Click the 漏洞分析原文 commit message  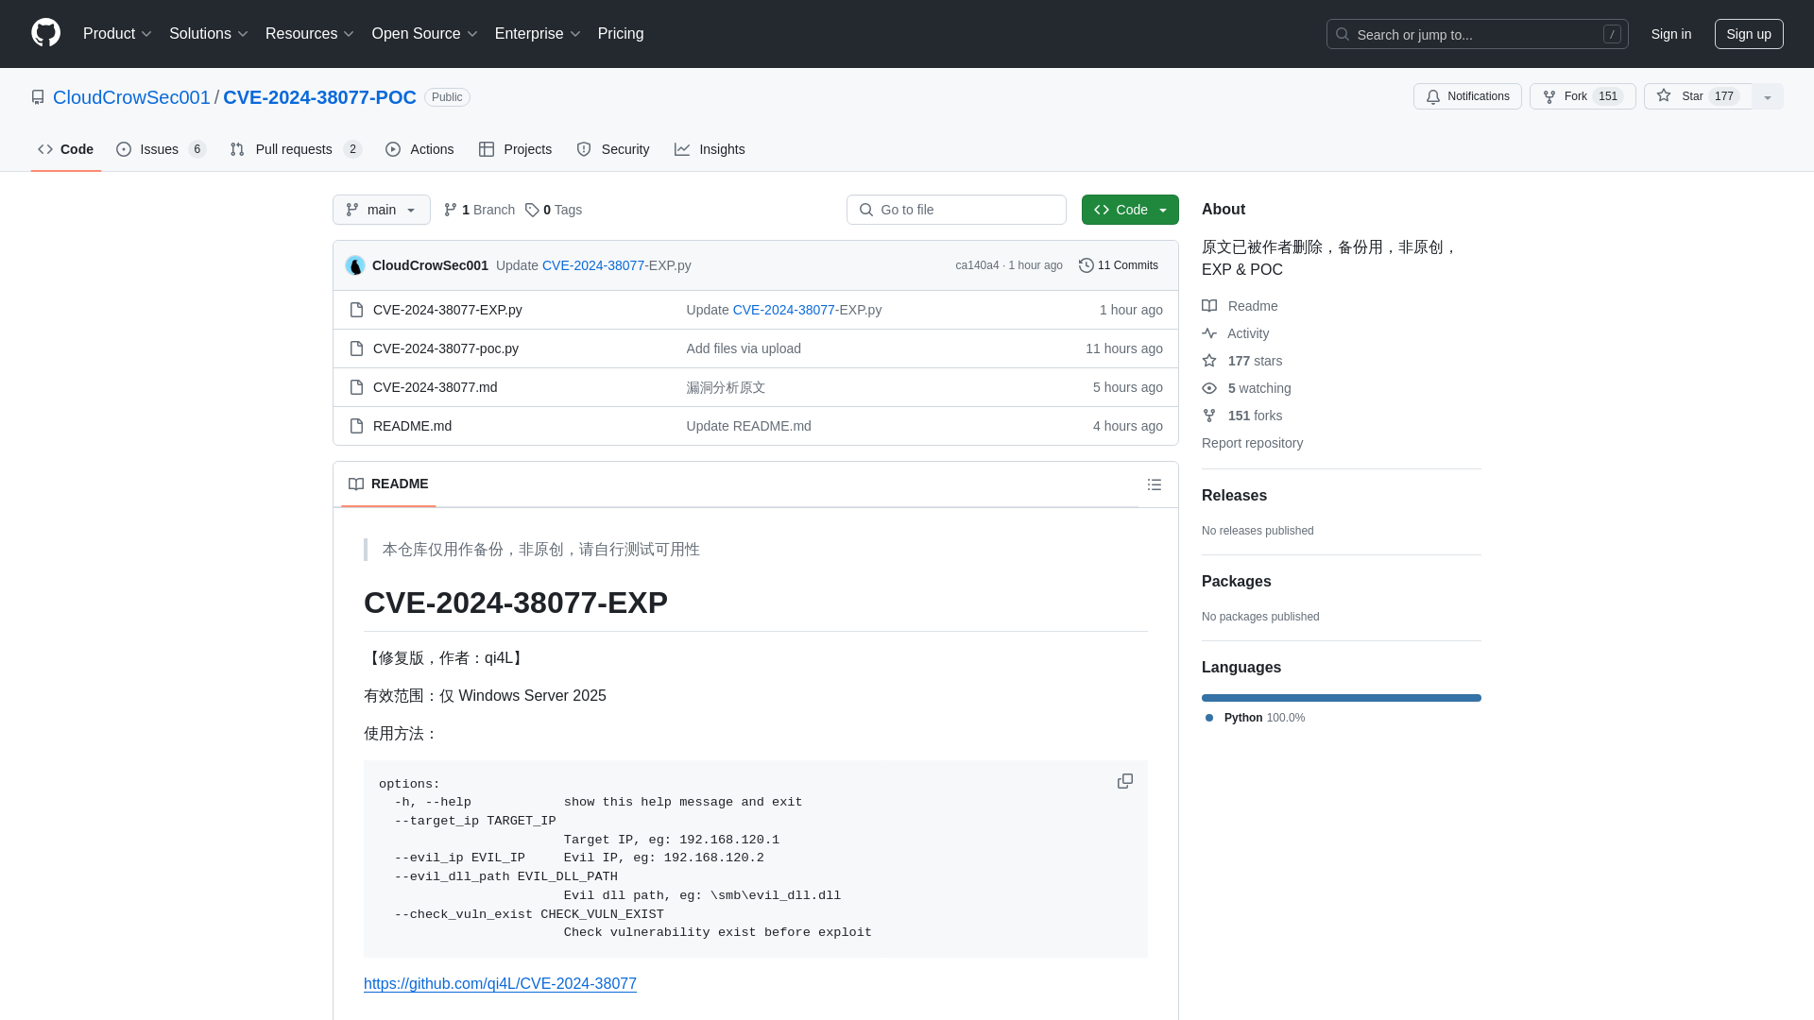pyautogui.click(x=726, y=387)
